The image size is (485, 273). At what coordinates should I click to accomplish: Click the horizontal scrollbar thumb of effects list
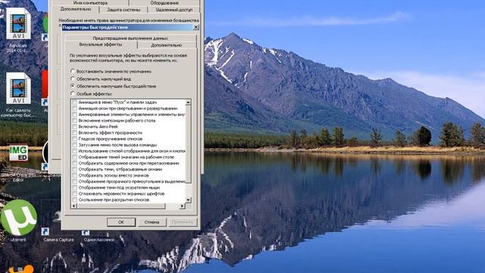pos(121,206)
